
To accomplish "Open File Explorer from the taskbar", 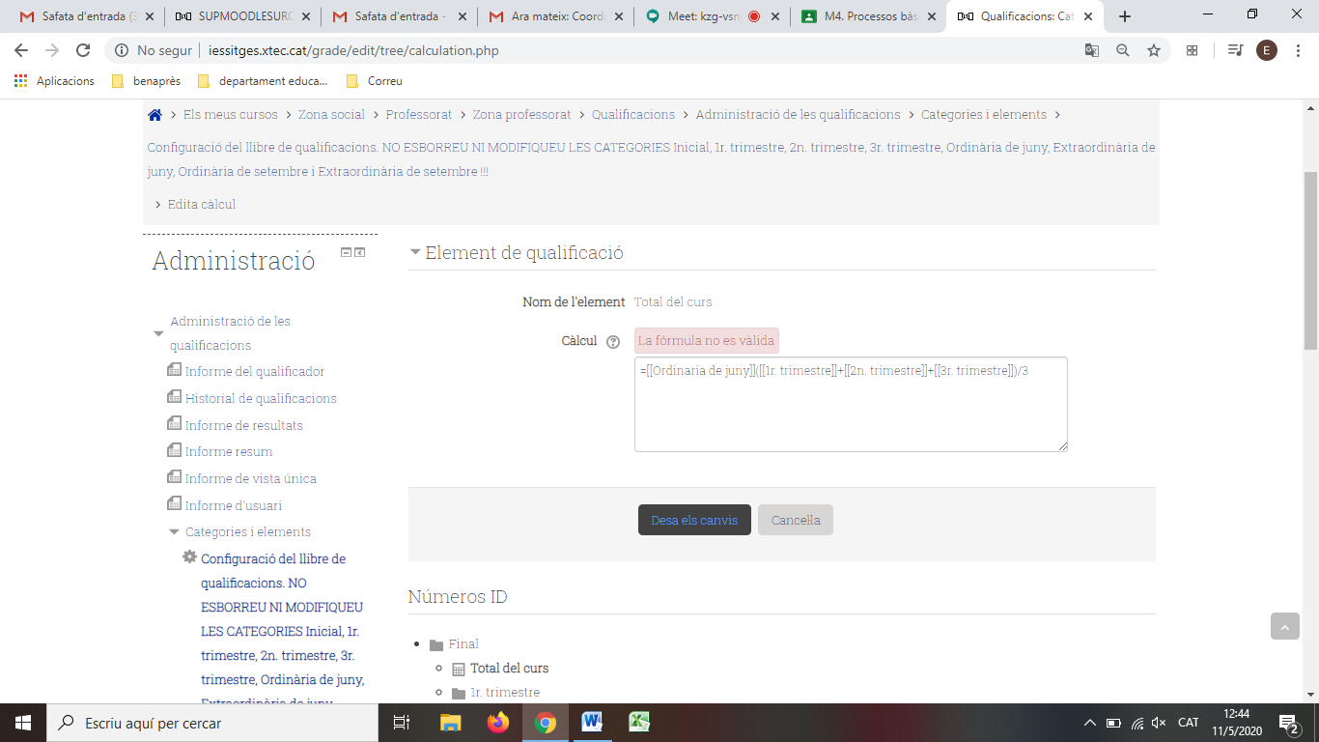I will (451, 722).
